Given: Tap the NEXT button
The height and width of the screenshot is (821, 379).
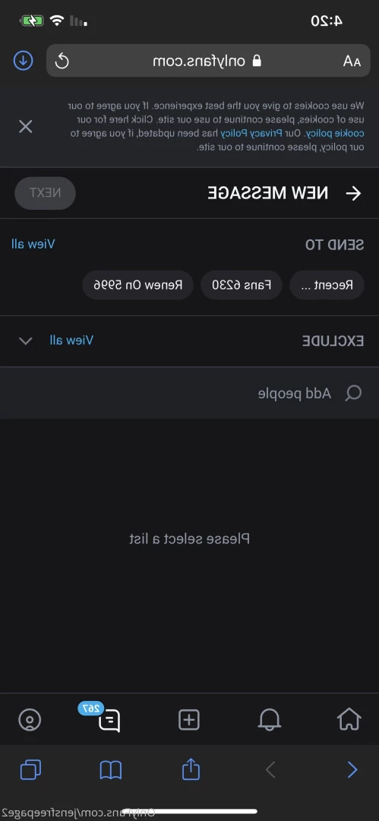Looking at the screenshot, I should coord(45,192).
